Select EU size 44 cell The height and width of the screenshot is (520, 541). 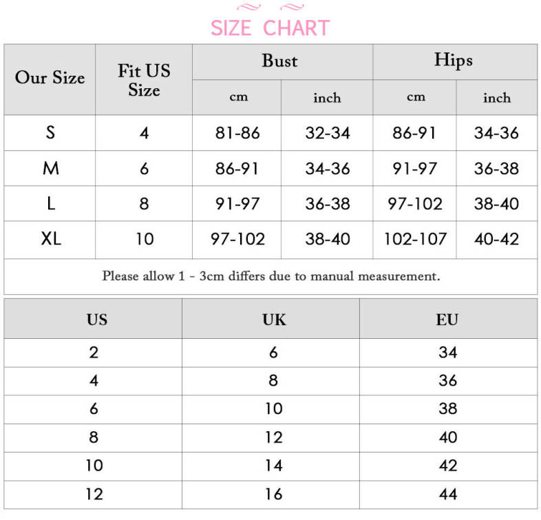(x=447, y=494)
